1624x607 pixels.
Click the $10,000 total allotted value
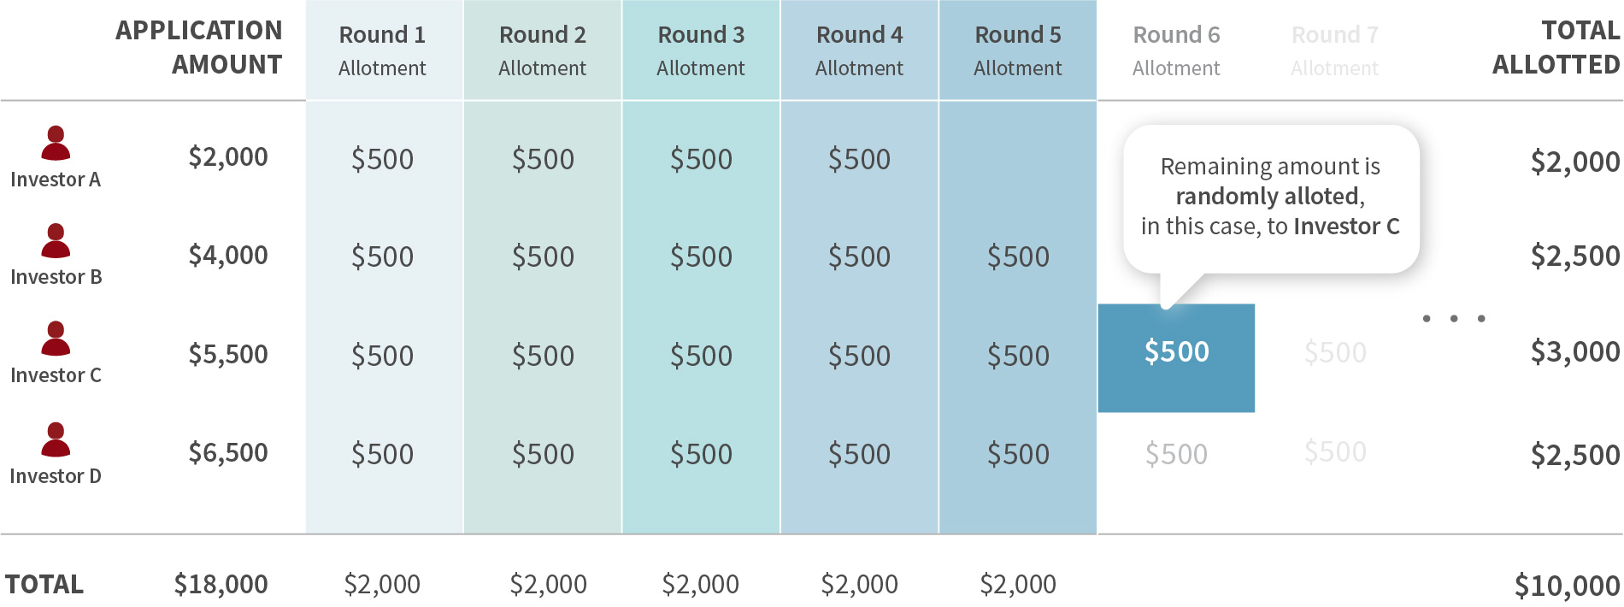point(1568,586)
